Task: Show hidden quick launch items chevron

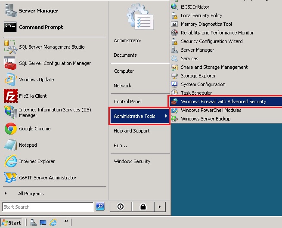Action: click(x=66, y=221)
